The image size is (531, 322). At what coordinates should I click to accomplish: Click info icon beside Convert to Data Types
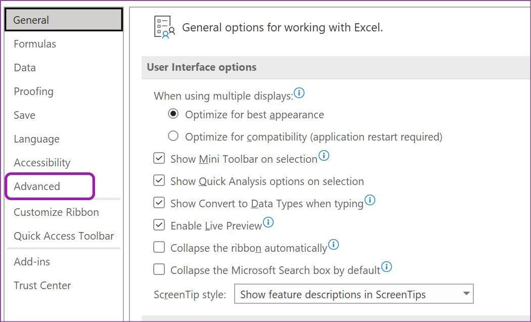point(370,200)
